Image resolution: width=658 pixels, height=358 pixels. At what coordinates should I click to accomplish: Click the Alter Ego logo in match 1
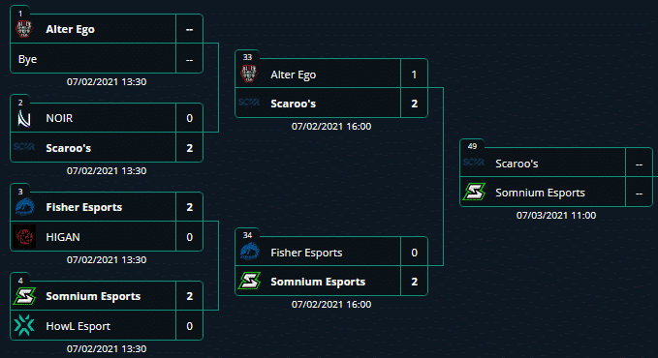[24, 29]
